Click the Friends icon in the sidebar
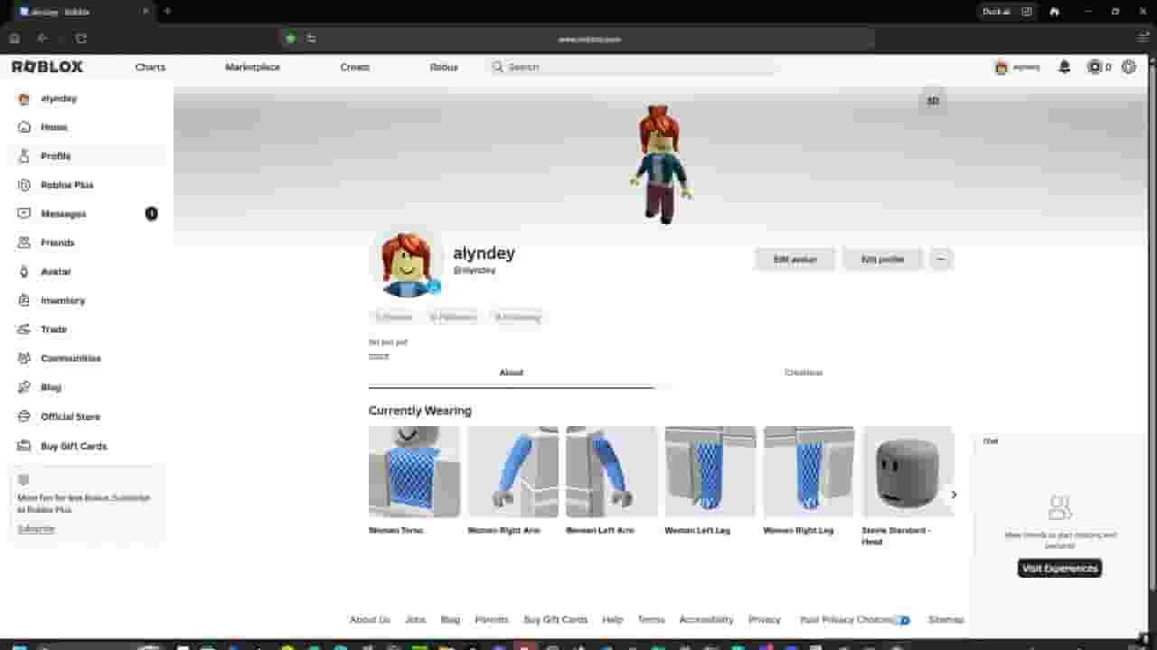The image size is (1157, 650). pyautogui.click(x=24, y=243)
